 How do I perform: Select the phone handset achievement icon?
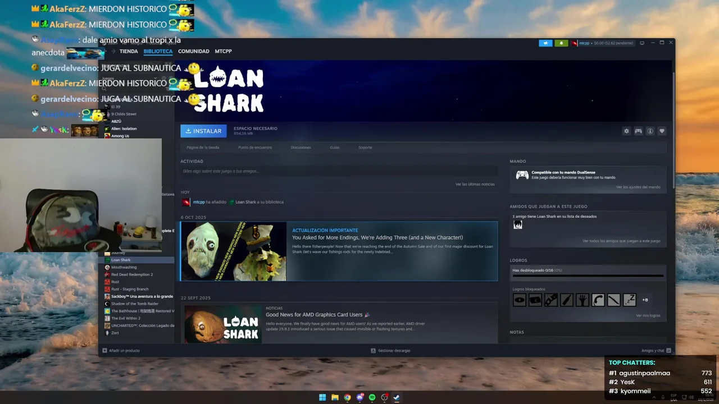point(598,300)
